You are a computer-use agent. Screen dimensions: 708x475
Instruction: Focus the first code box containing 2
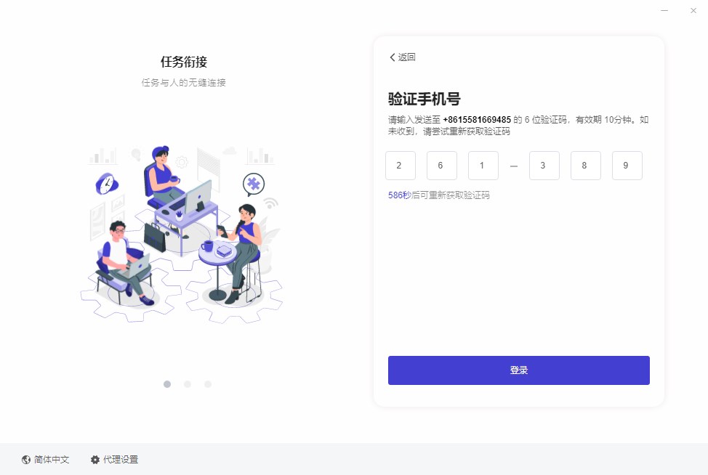point(401,166)
